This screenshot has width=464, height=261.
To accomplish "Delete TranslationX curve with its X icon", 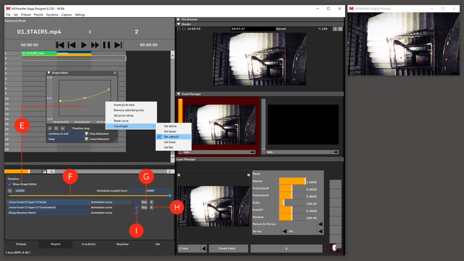I will [x=152, y=207].
